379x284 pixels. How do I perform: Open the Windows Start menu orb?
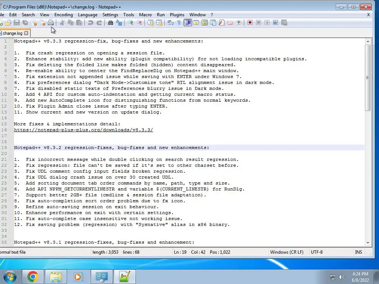pyautogui.click(x=10, y=277)
